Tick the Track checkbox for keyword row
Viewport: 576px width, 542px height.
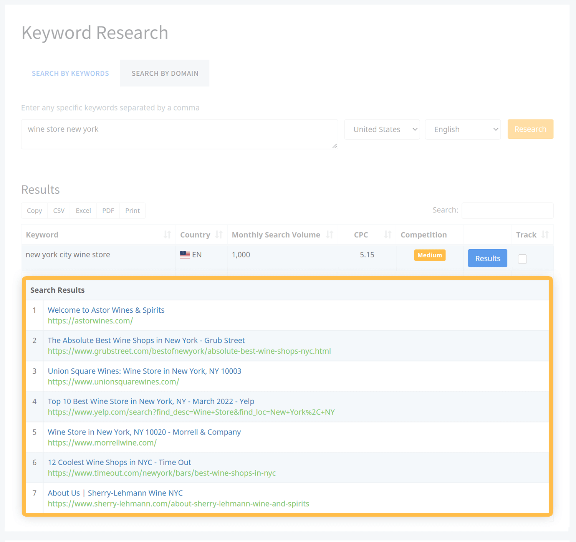[522, 259]
